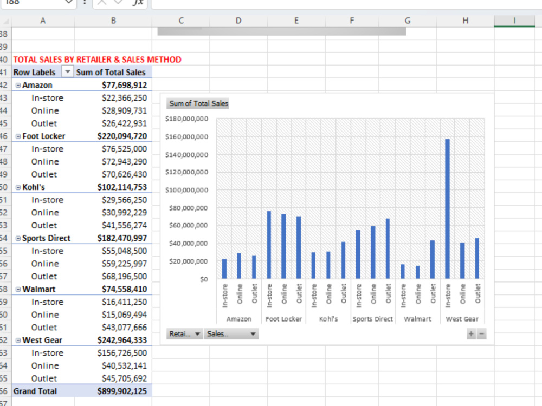
Task: Click the Sum of Total Sales chart button
Action: coord(198,103)
